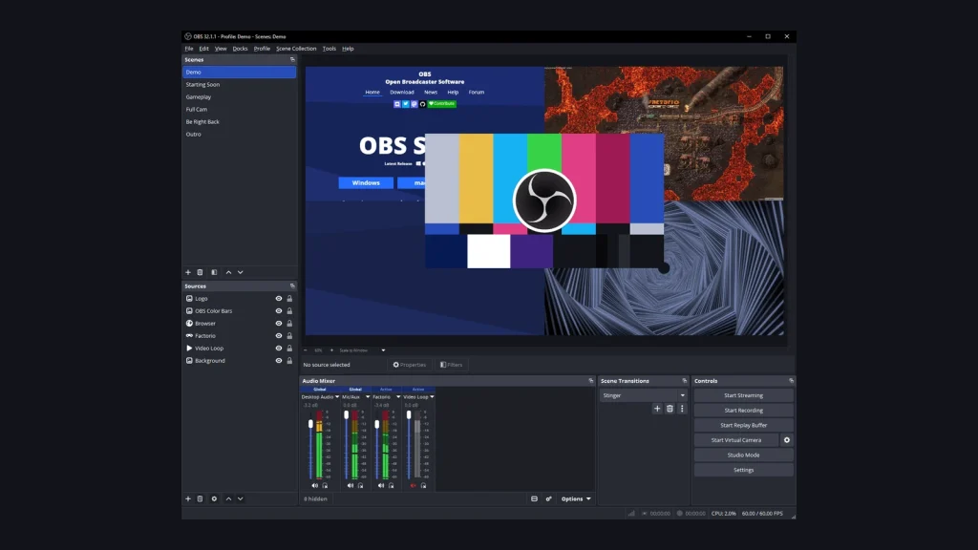Enable Studio Mode
Screen dimensions: 978x550
[x=743, y=455]
